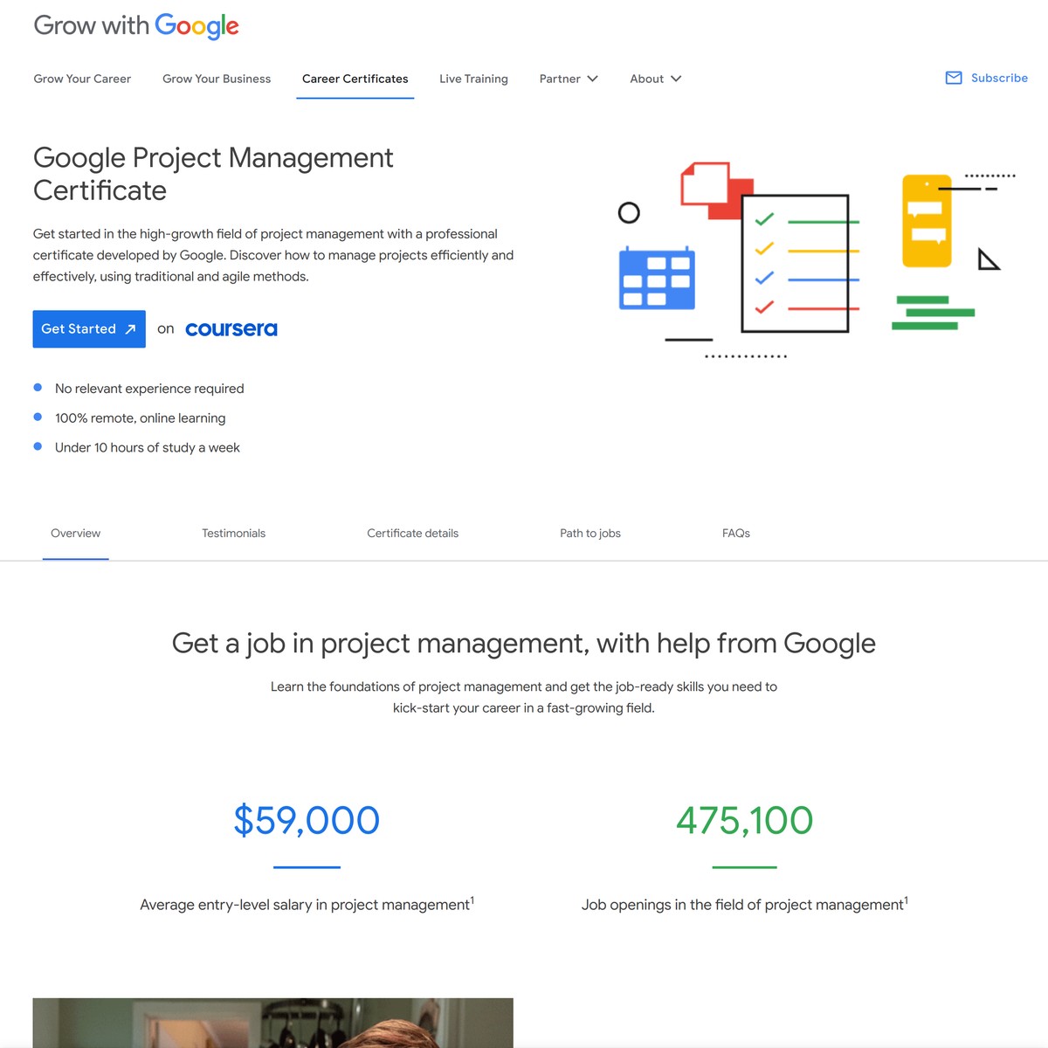Click the Subscribe envelope icon

tap(954, 78)
